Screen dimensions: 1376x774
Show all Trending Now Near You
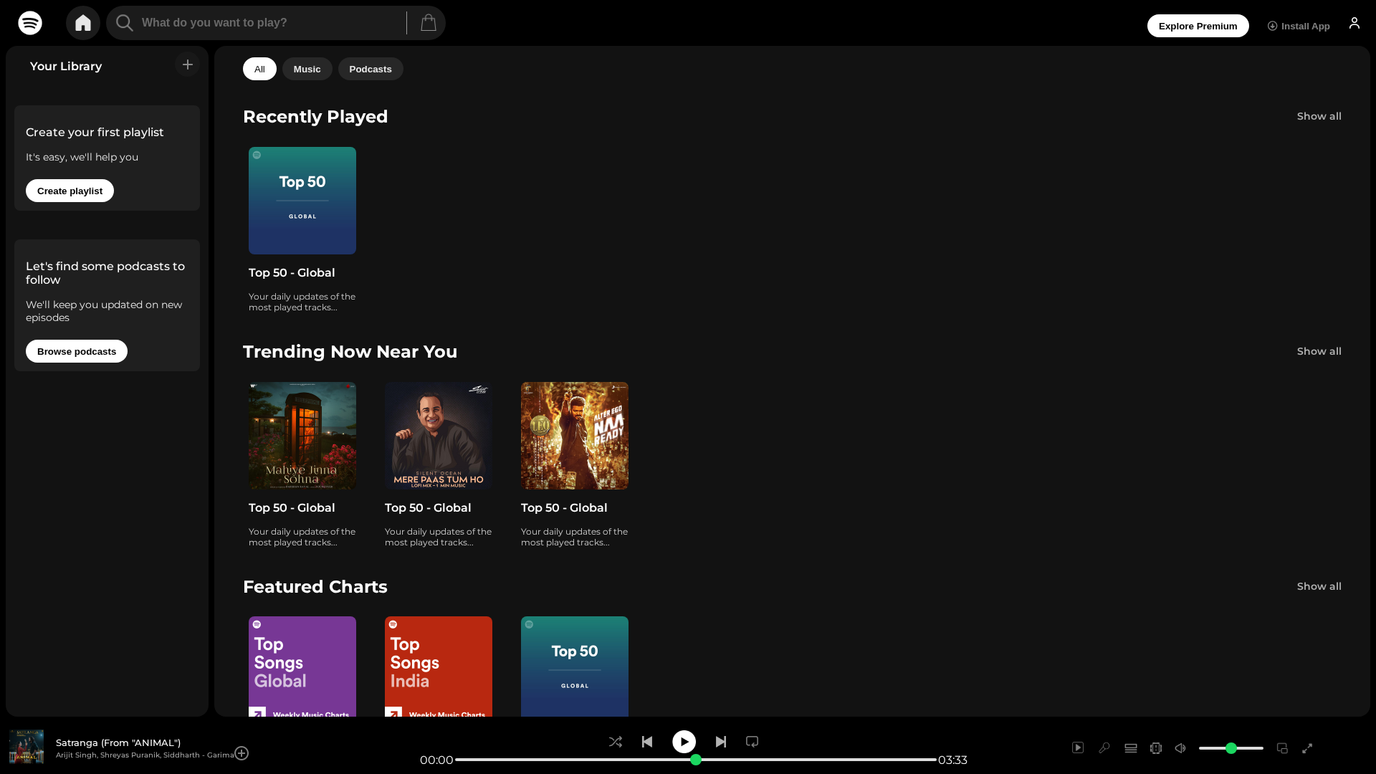point(1319,351)
